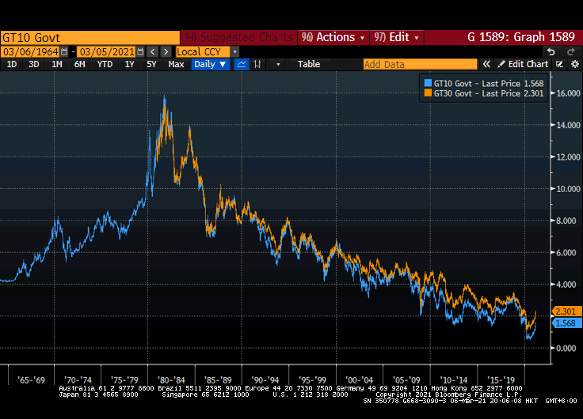This screenshot has width=583, height=419.
Task: Open the end date calendar picker
Action: (140, 51)
